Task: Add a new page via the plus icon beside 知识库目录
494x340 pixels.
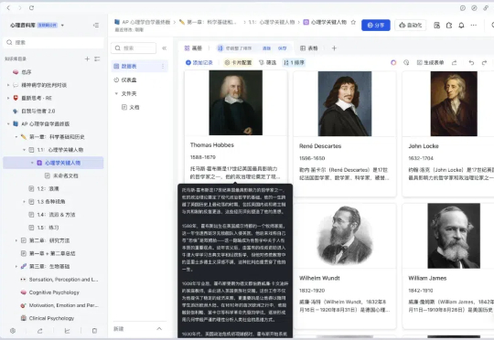Action: pyautogui.click(x=87, y=58)
